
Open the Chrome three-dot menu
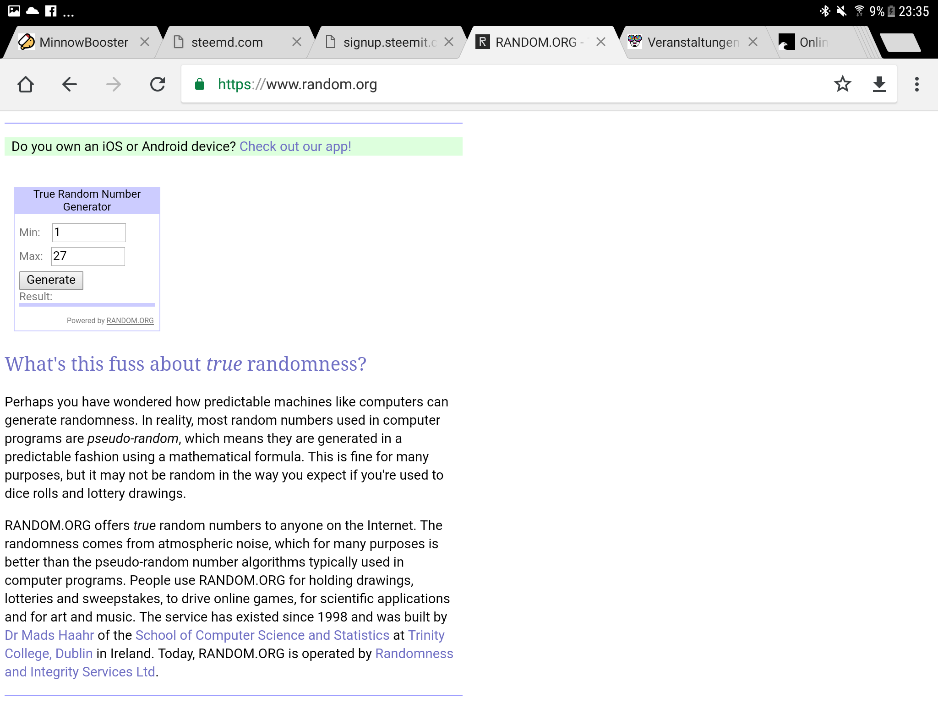[916, 84]
